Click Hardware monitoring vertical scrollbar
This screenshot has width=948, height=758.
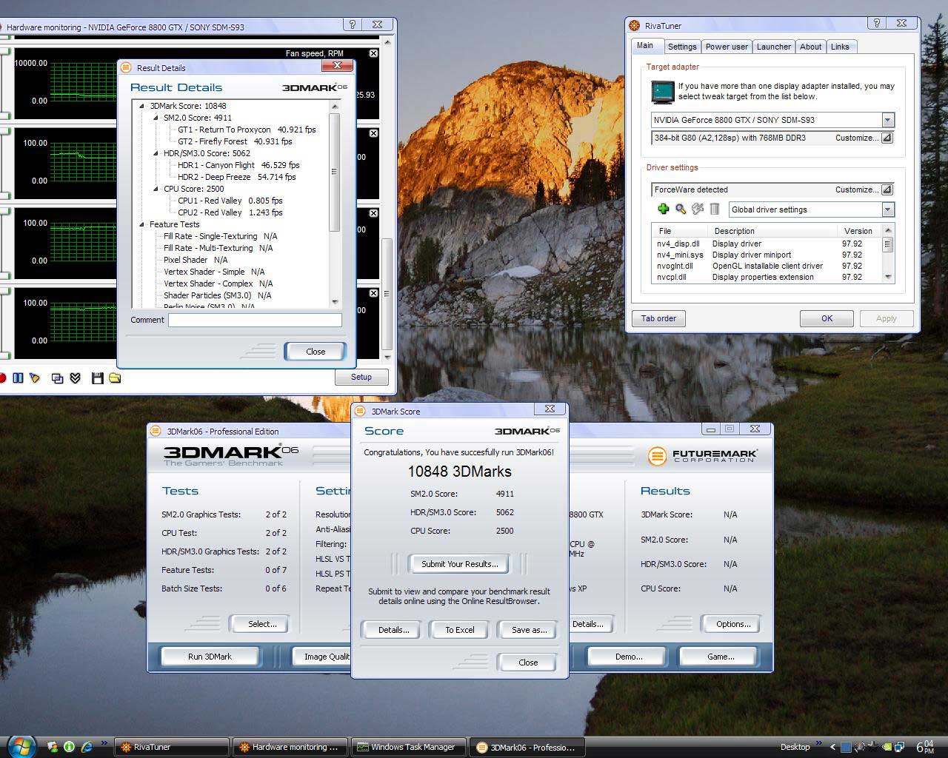point(386,198)
